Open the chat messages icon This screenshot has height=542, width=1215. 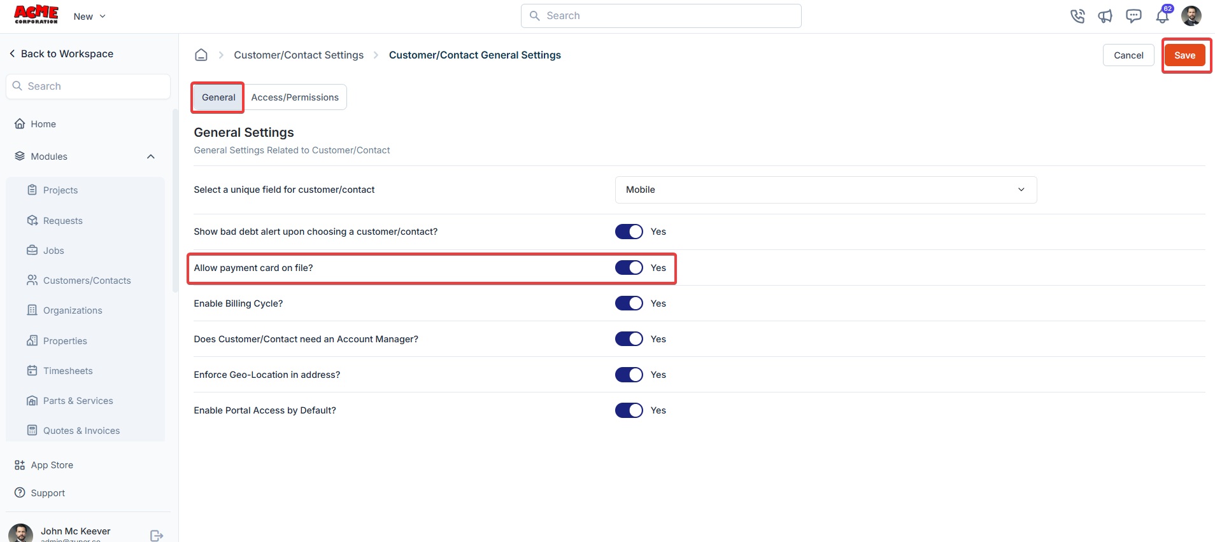point(1133,17)
